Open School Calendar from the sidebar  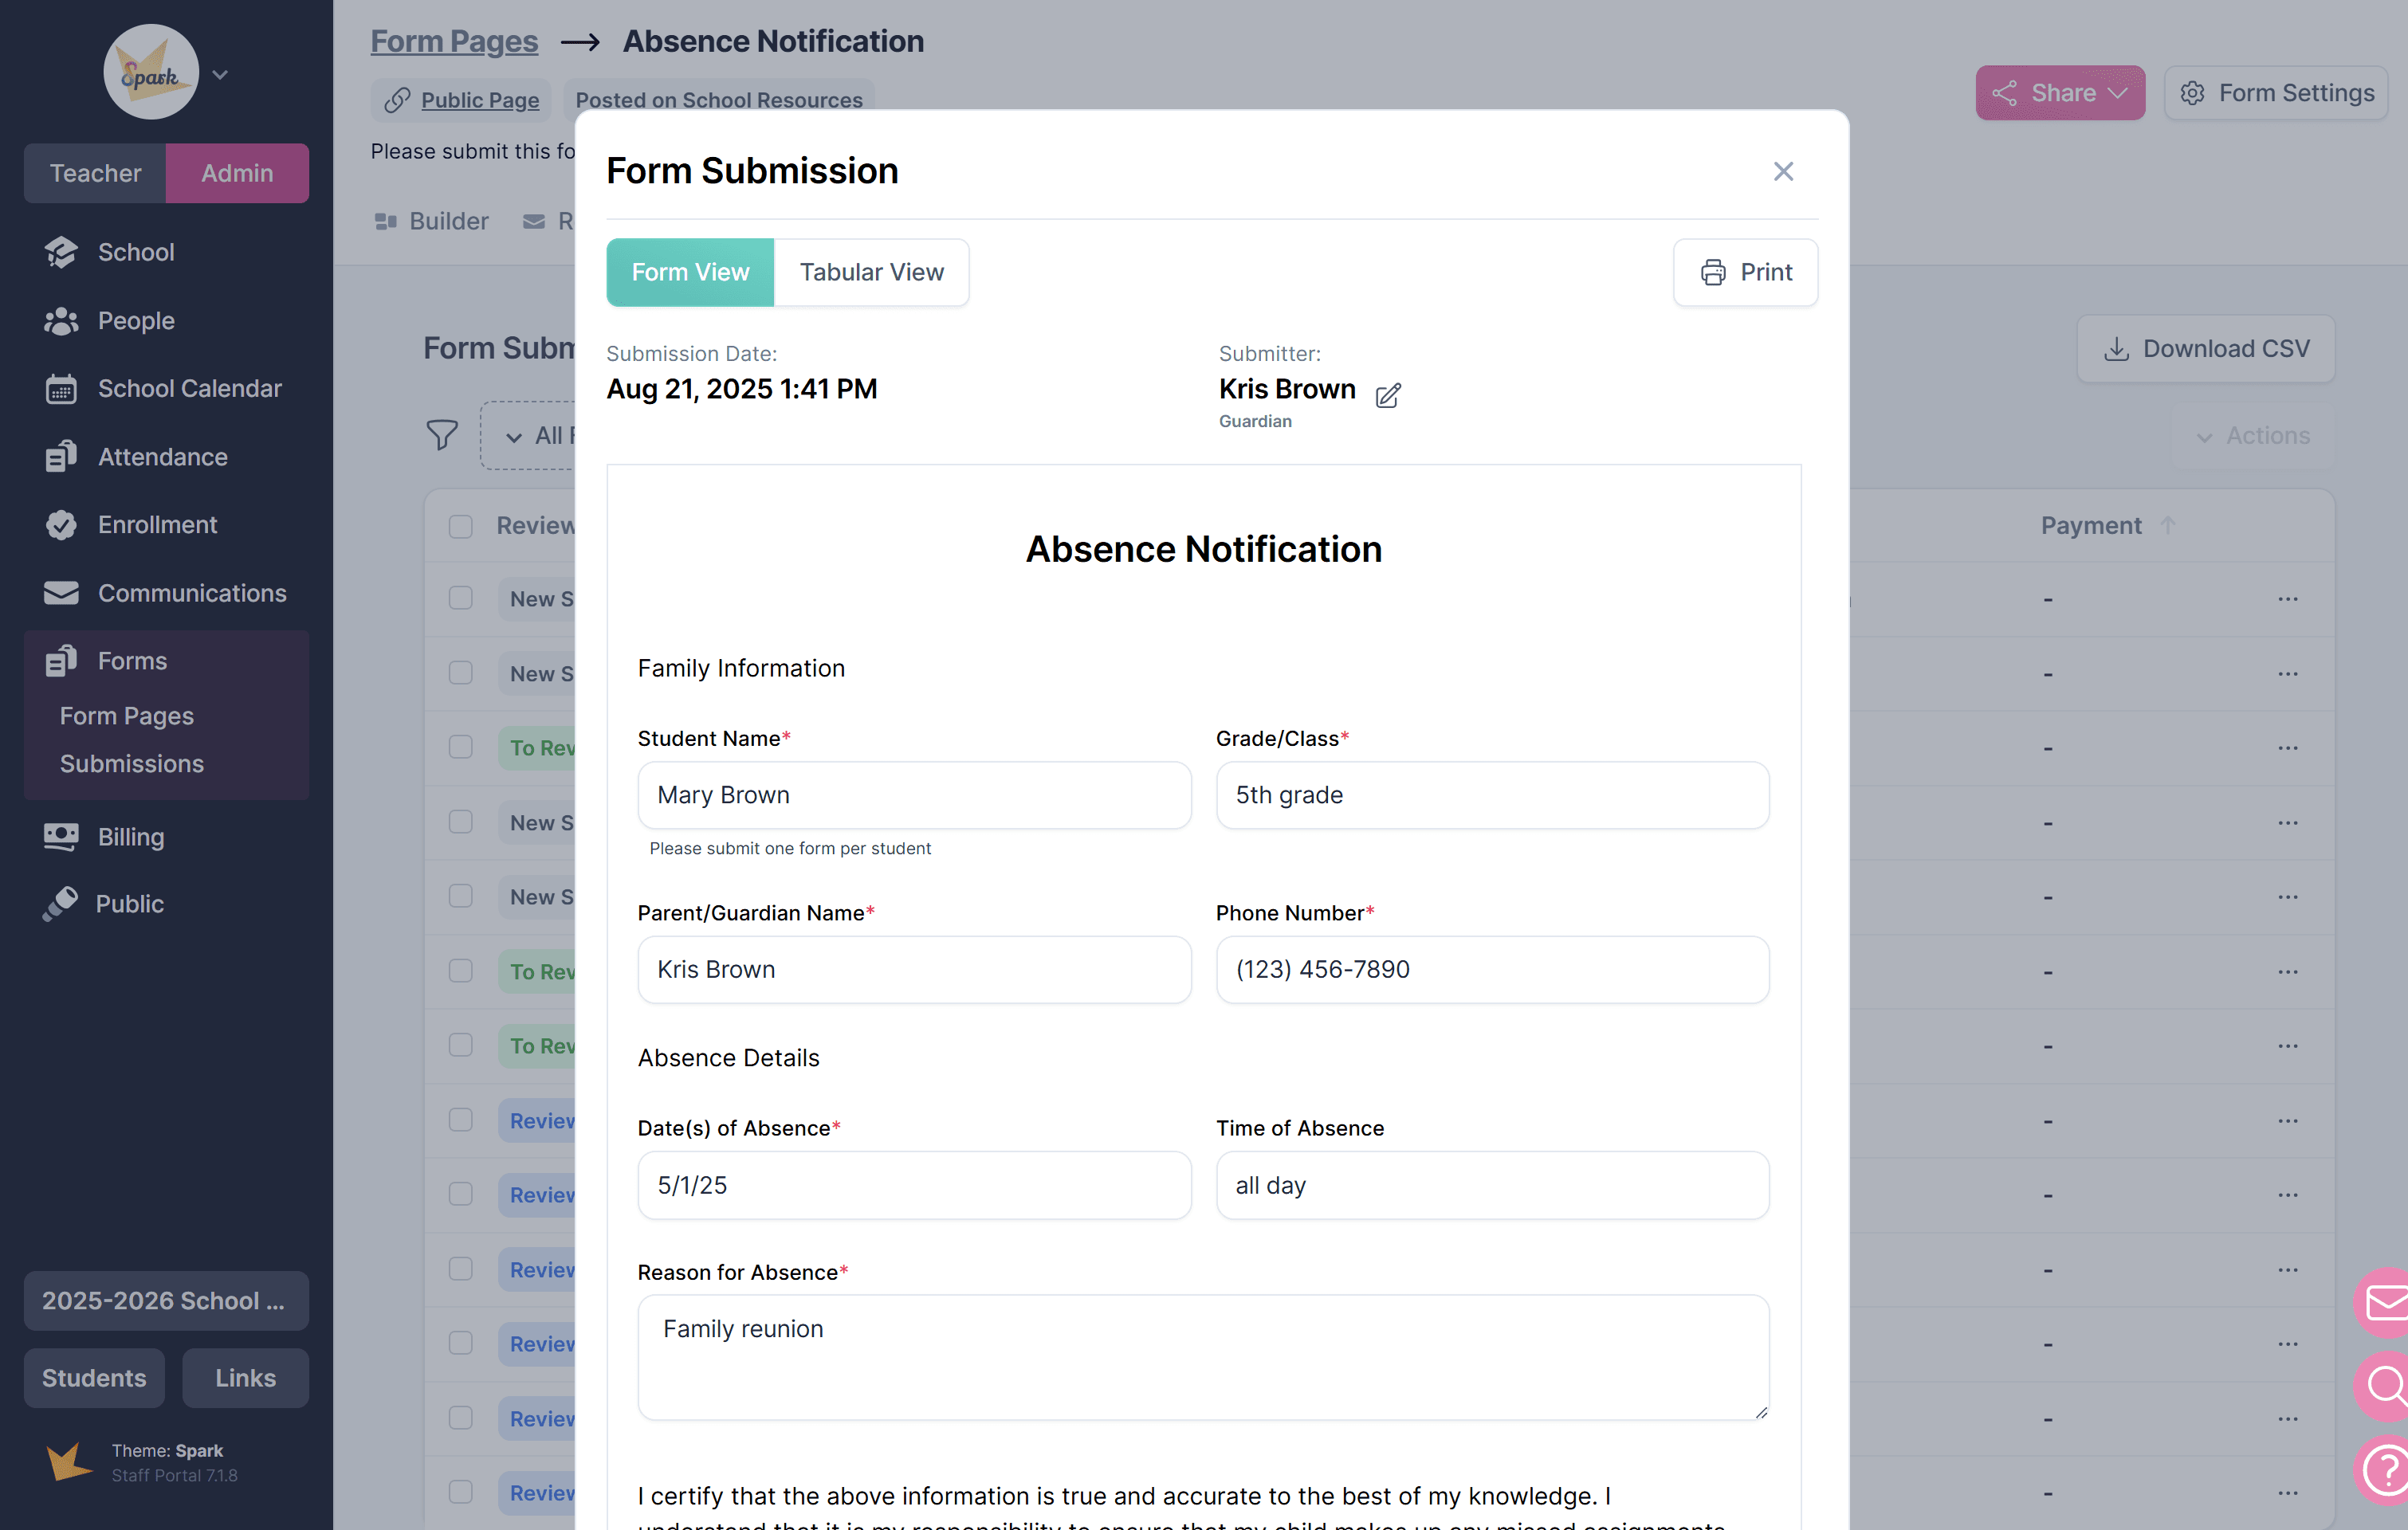coord(189,388)
